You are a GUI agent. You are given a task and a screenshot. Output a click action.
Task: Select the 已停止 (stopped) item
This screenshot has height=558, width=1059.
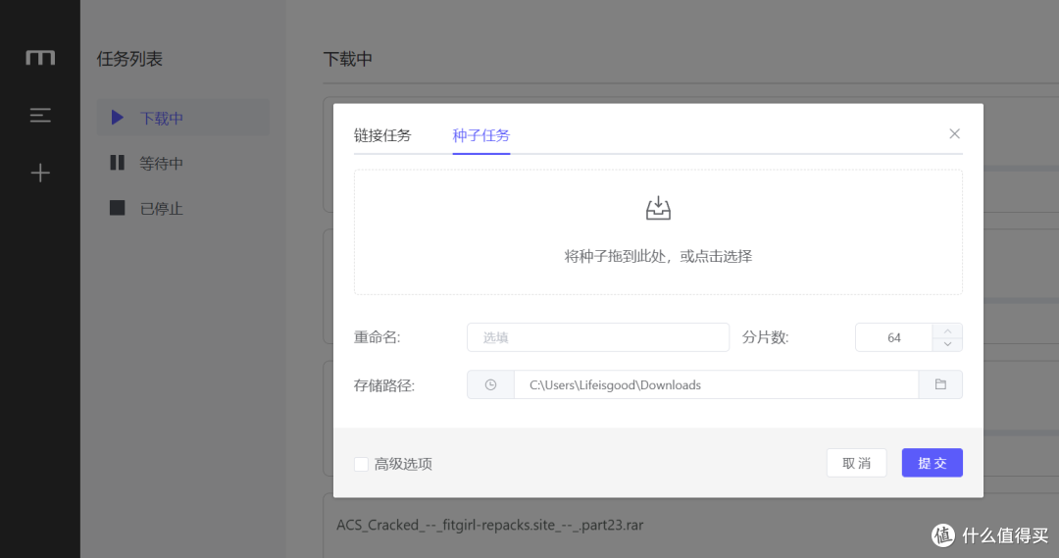coord(183,208)
